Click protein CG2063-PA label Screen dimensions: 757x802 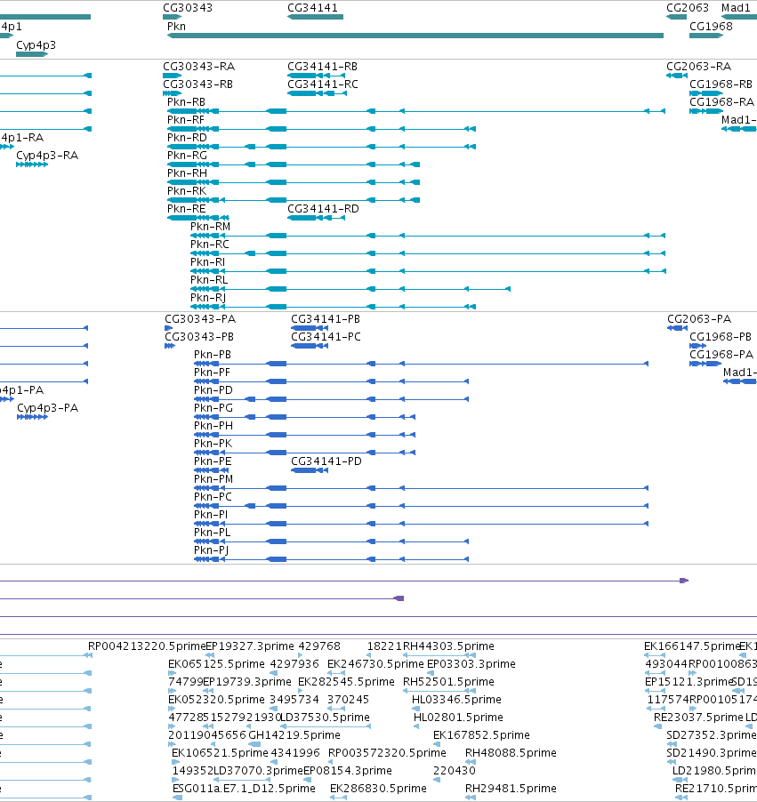pos(699,319)
